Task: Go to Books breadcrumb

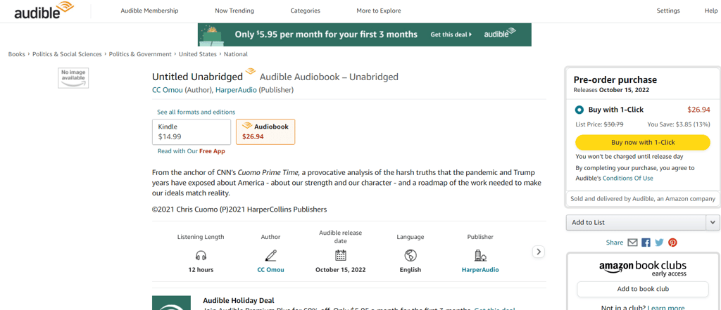Action: 17,54
